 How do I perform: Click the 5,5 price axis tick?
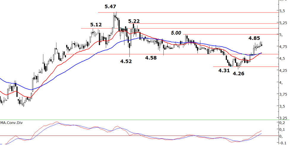[x=282, y=11]
